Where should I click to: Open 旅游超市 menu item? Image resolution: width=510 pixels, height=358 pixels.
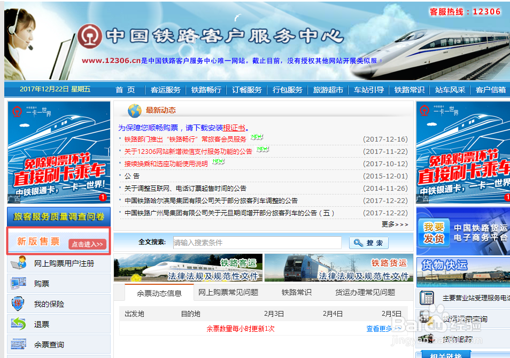coord(328,90)
